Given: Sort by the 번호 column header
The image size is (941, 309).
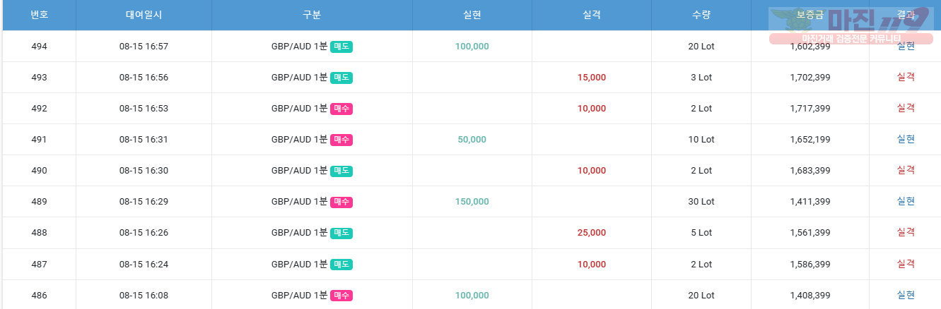Looking at the screenshot, I should (39, 15).
